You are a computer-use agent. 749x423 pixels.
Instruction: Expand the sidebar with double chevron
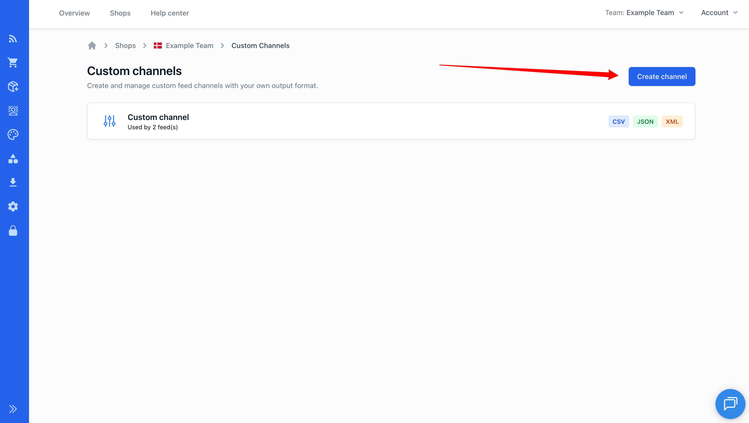[x=13, y=409]
